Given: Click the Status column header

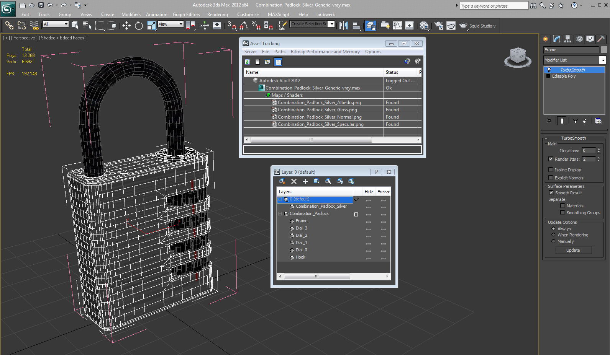Looking at the screenshot, I should click(400, 72).
